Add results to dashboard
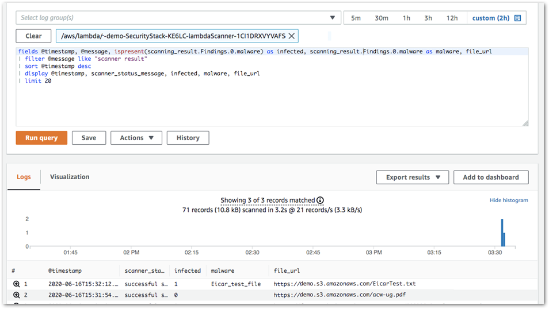549x309 pixels. click(490, 177)
